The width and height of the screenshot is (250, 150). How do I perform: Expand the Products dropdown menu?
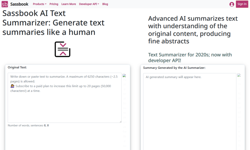coord(40,4)
